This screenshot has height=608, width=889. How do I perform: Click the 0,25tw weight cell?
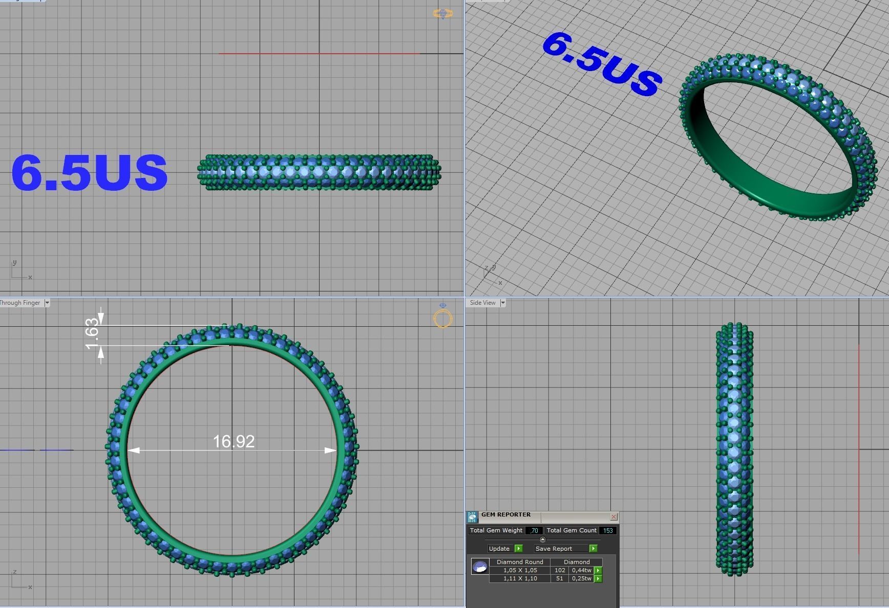point(581,578)
